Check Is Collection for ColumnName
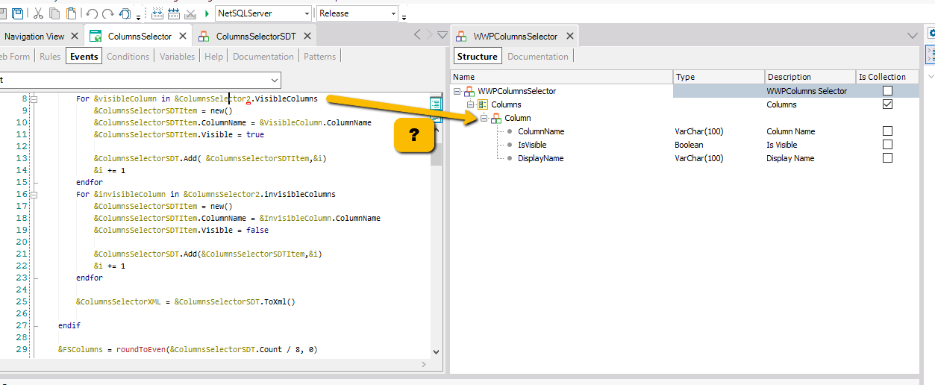935x385 pixels. tap(887, 131)
